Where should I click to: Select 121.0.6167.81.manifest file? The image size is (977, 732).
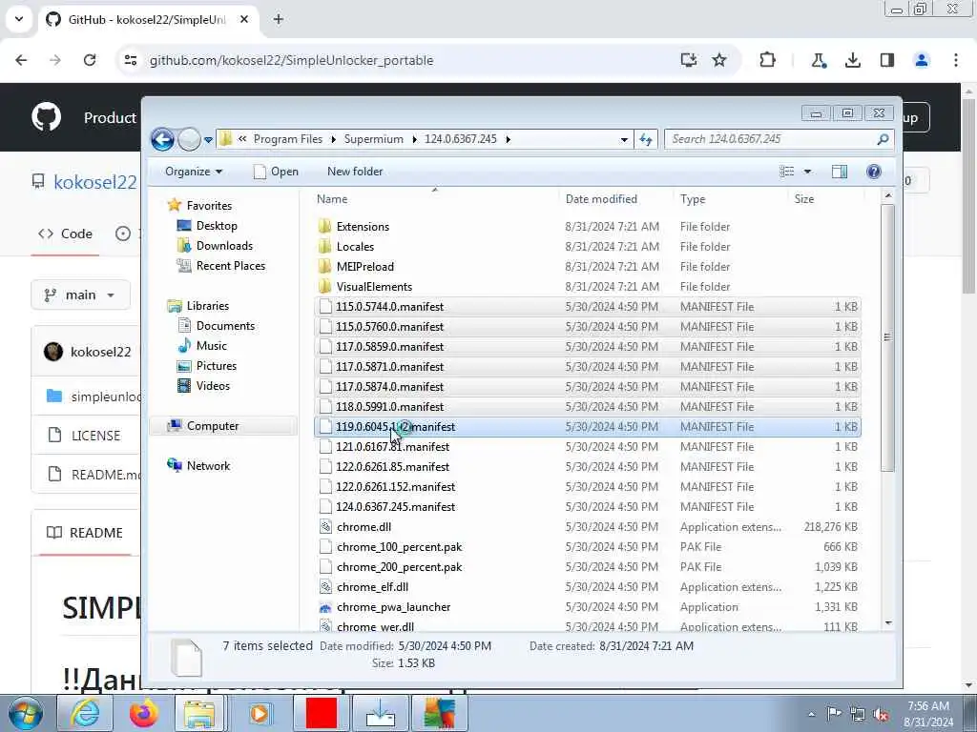click(588, 446)
